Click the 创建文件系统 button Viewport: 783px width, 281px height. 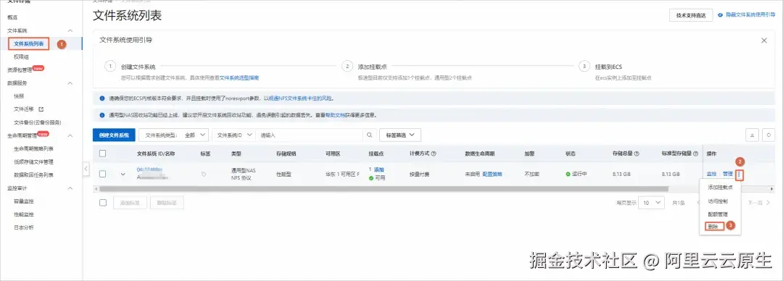pos(114,135)
